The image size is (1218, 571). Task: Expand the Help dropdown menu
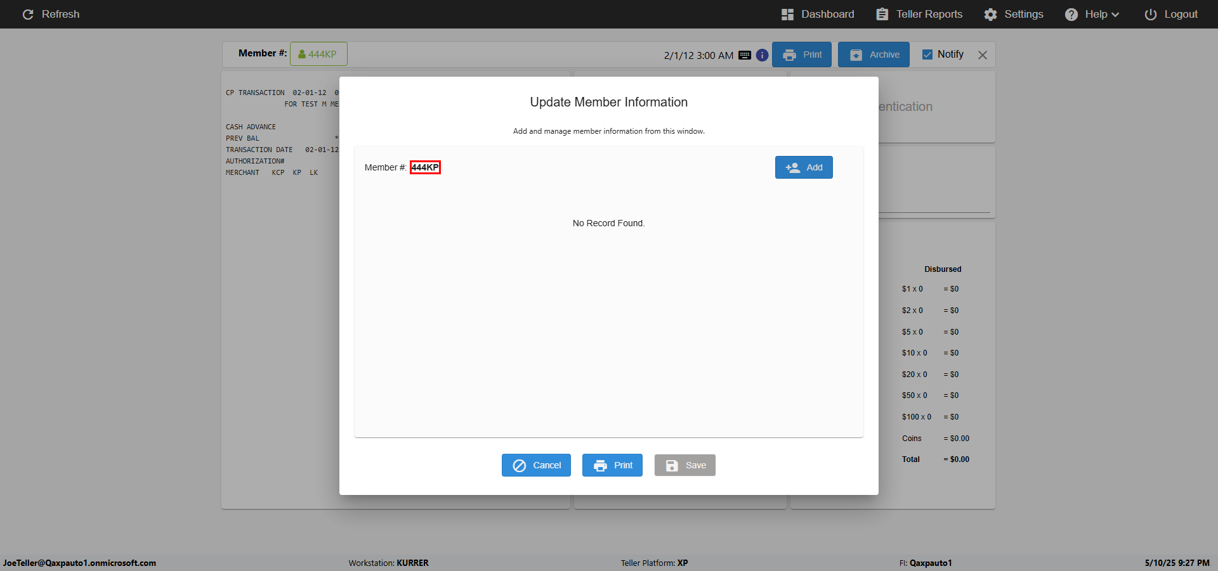(x=1092, y=14)
